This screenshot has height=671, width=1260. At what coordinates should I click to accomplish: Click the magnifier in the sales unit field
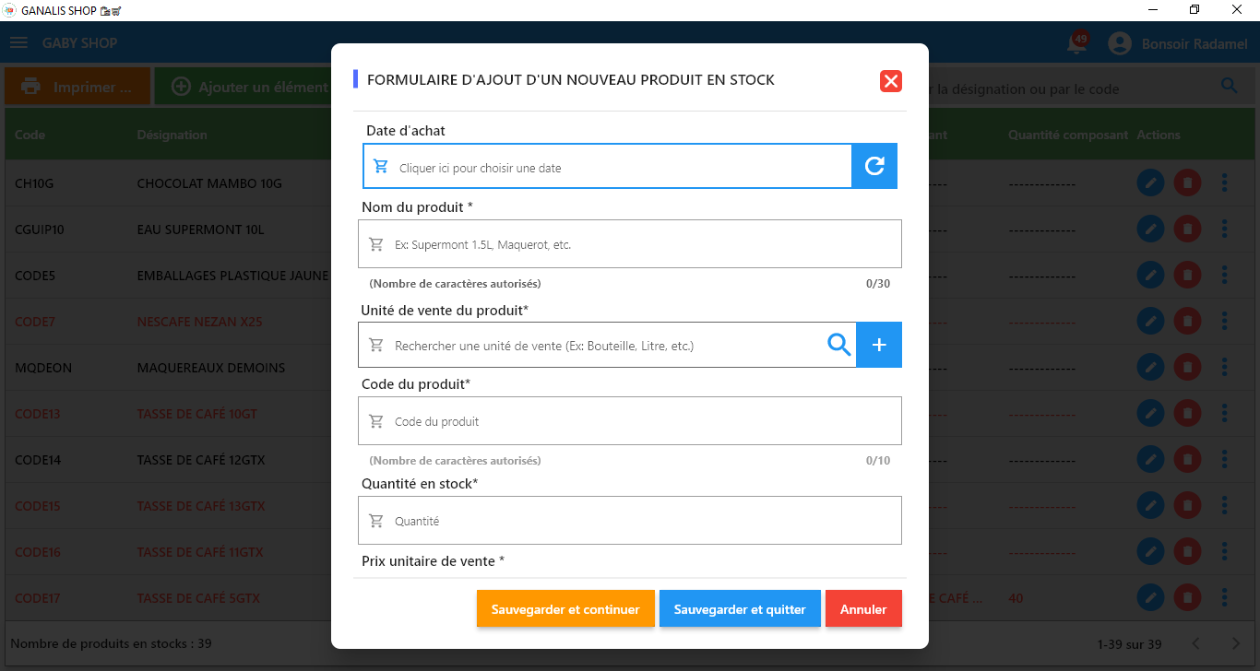tap(838, 345)
